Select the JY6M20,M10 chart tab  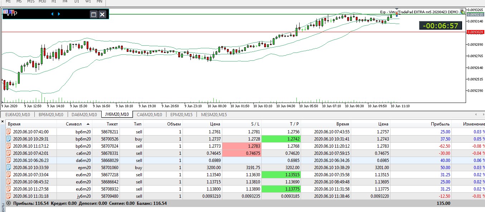[117, 114]
